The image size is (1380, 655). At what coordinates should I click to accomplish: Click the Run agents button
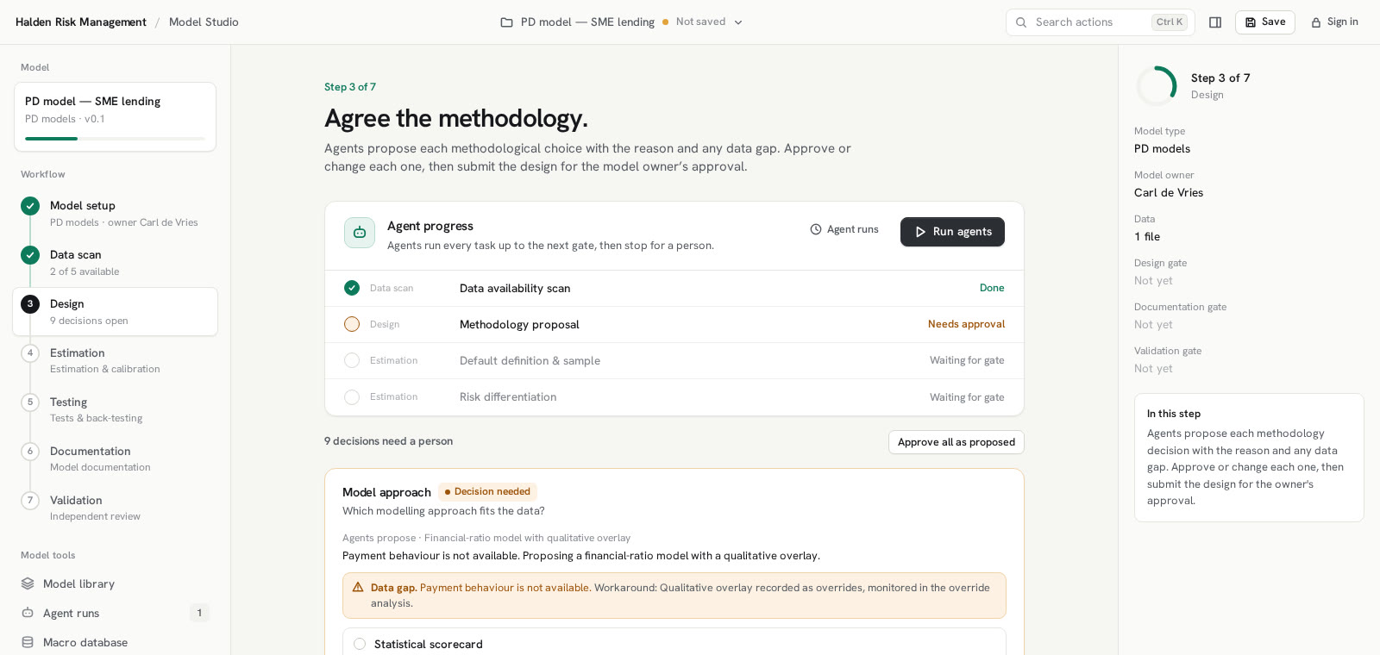pyautogui.click(x=952, y=232)
